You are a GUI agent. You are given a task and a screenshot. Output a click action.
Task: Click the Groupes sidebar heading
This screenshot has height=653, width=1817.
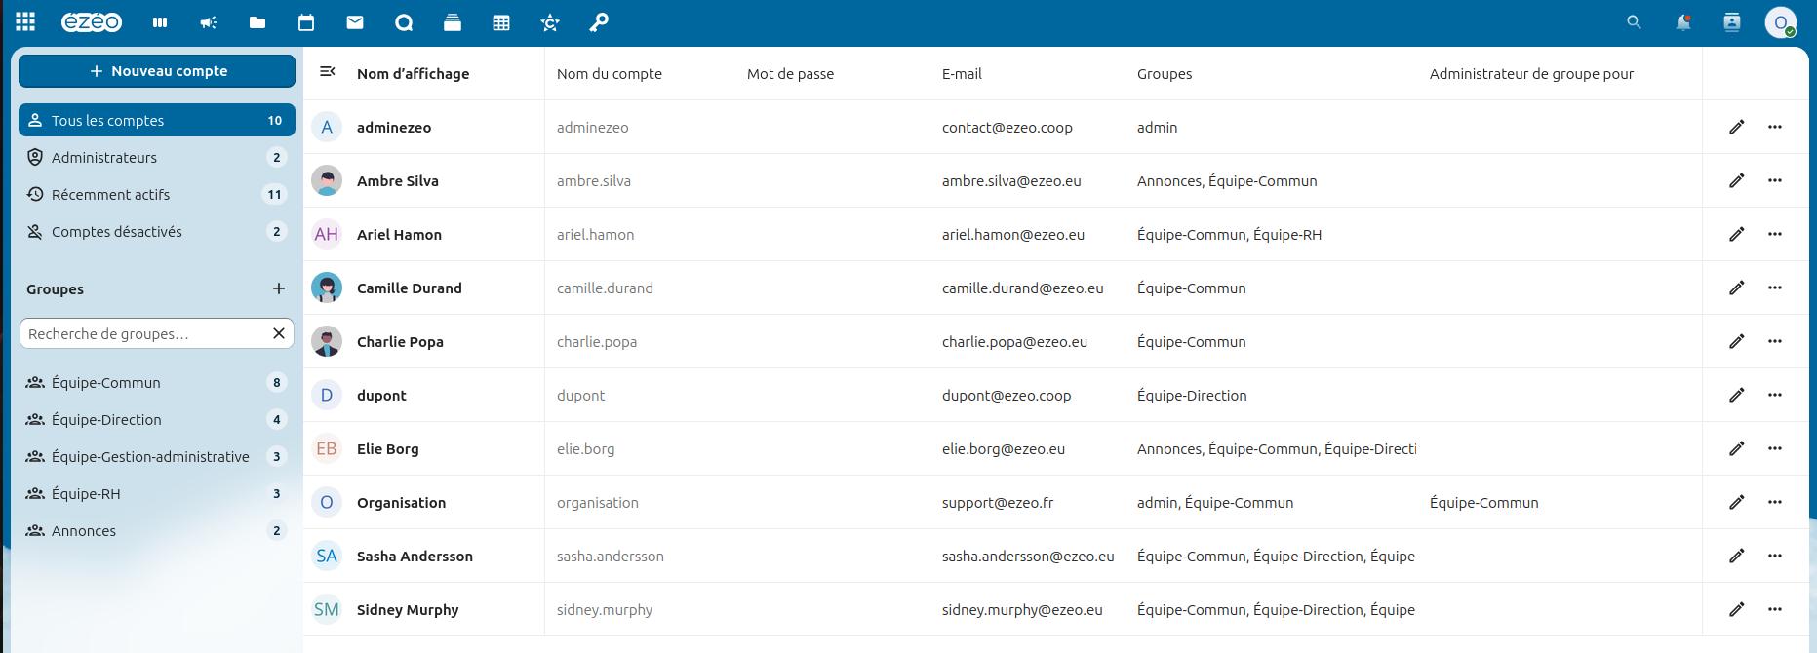point(56,288)
